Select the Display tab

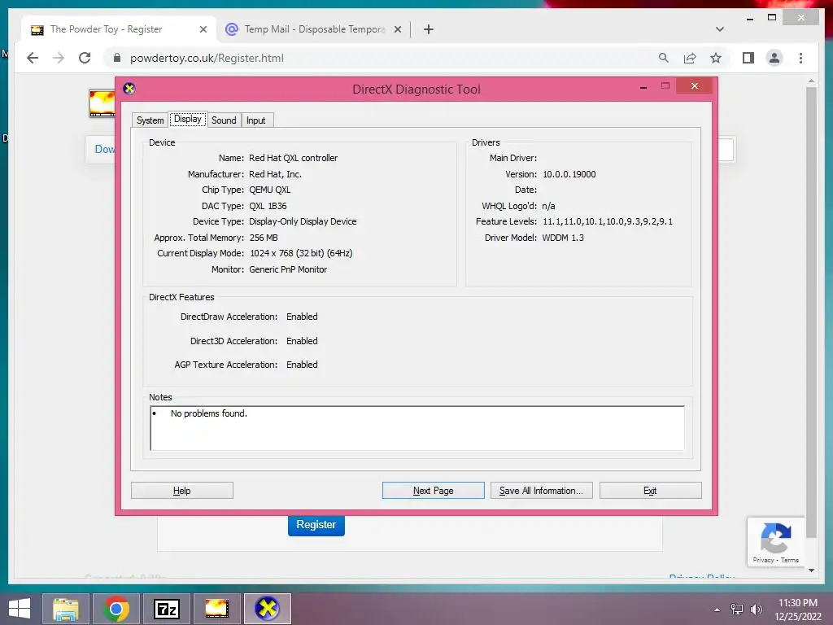click(x=188, y=119)
